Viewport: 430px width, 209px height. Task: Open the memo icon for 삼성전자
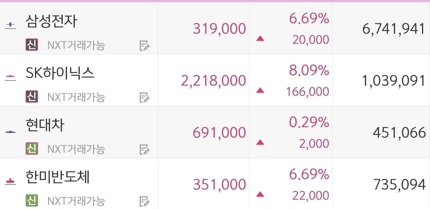click(145, 46)
